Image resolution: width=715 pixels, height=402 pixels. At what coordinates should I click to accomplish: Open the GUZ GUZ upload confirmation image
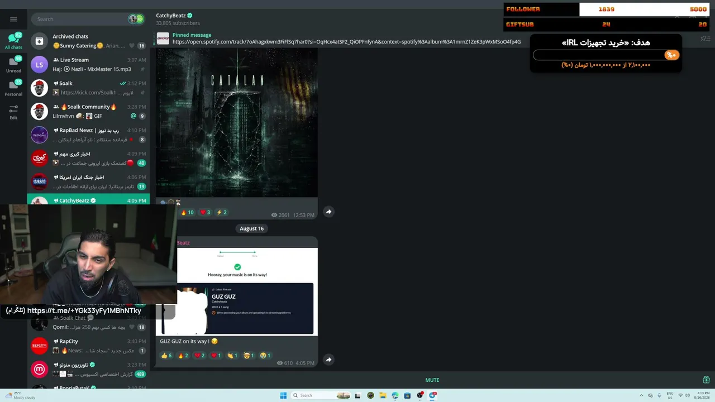247,291
